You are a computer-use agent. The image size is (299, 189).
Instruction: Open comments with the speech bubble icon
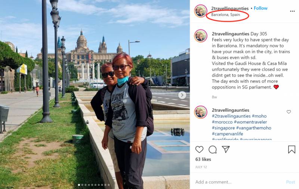[212, 149]
